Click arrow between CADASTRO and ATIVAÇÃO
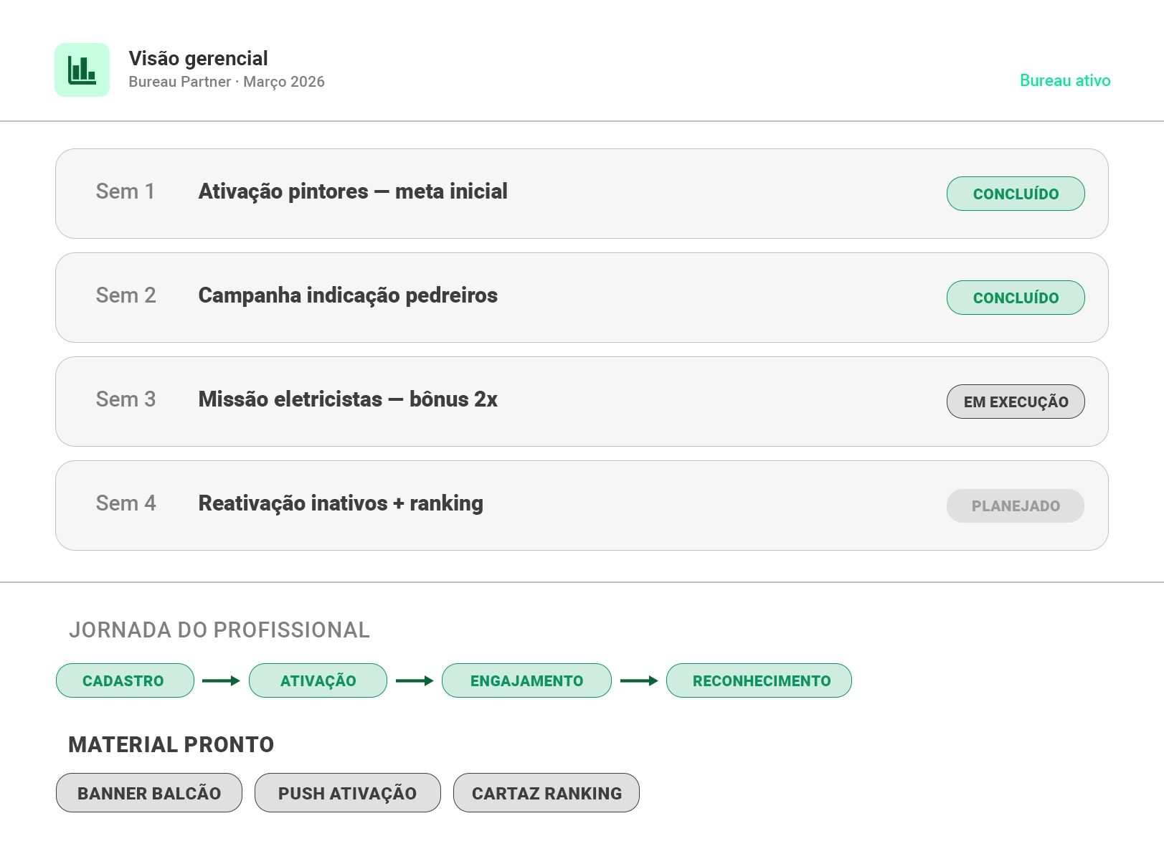 pos(221,680)
